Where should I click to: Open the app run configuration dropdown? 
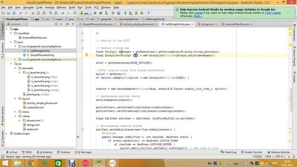point(86,13)
